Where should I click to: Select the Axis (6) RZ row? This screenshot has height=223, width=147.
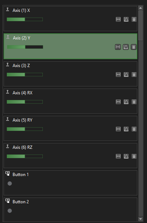[x=70, y=156]
